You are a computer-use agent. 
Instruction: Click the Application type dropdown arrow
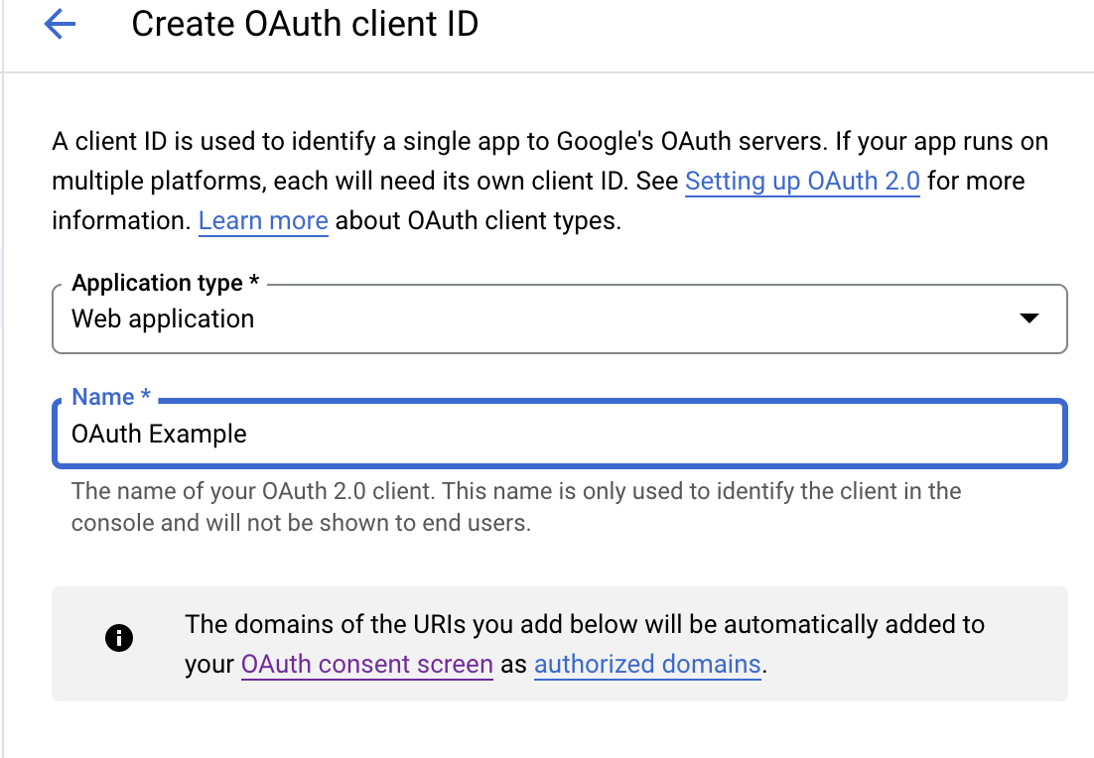(1029, 318)
